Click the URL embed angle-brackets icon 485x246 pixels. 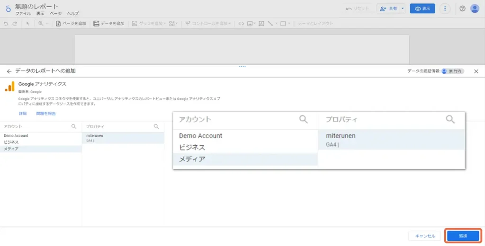(241, 24)
